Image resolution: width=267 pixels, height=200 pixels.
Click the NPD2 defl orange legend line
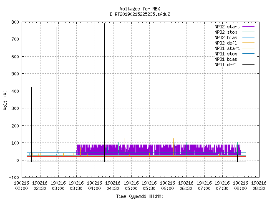click(x=248, y=43)
